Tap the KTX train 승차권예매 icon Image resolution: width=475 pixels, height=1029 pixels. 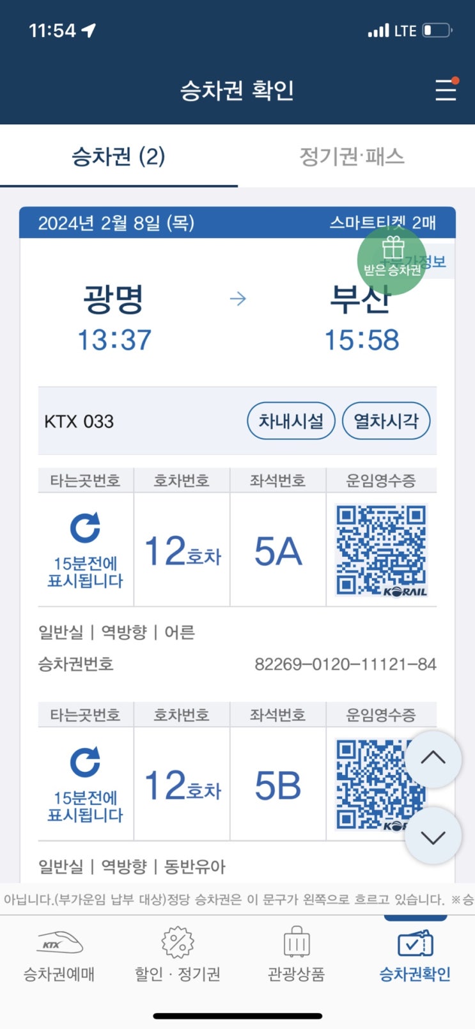coord(59,943)
